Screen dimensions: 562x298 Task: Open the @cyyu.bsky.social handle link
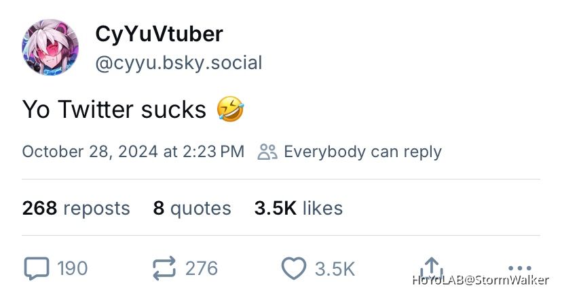pyautogui.click(x=179, y=64)
